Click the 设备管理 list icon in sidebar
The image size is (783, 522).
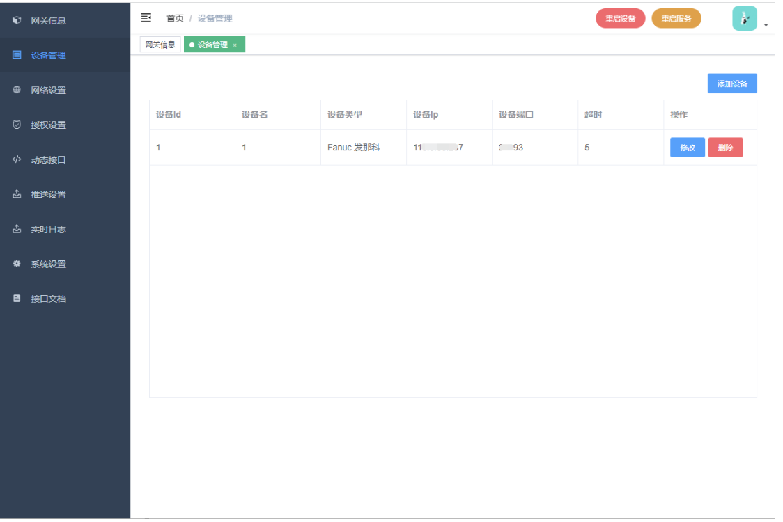tap(17, 55)
